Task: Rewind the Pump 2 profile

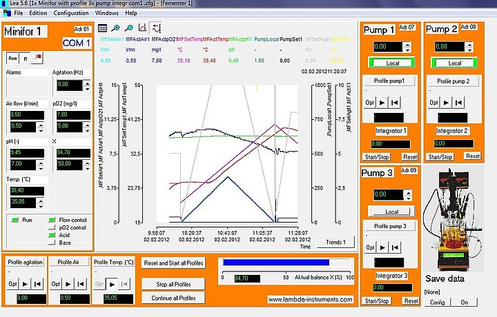Action: (458, 103)
